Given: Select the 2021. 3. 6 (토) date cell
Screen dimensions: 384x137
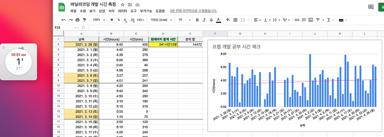Looking at the screenshot, I should coord(81,76).
